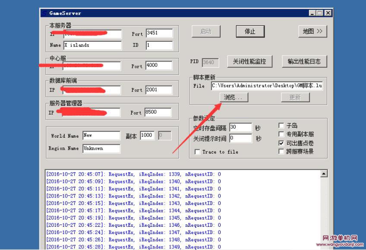This screenshot has width=366, height=250.
Task: Click the 关闭提示时间 field 0
Action: 241,138
